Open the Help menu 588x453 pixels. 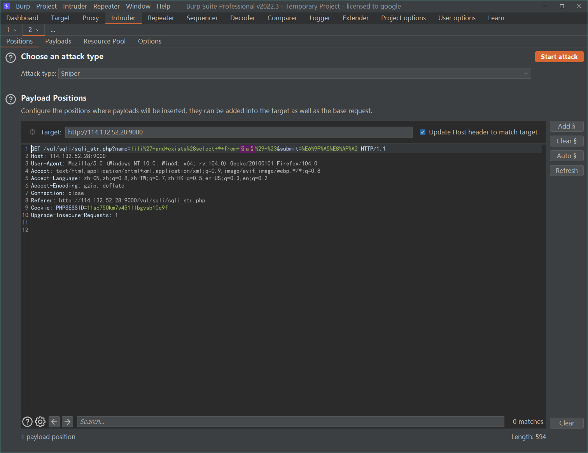tap(163, 6)
